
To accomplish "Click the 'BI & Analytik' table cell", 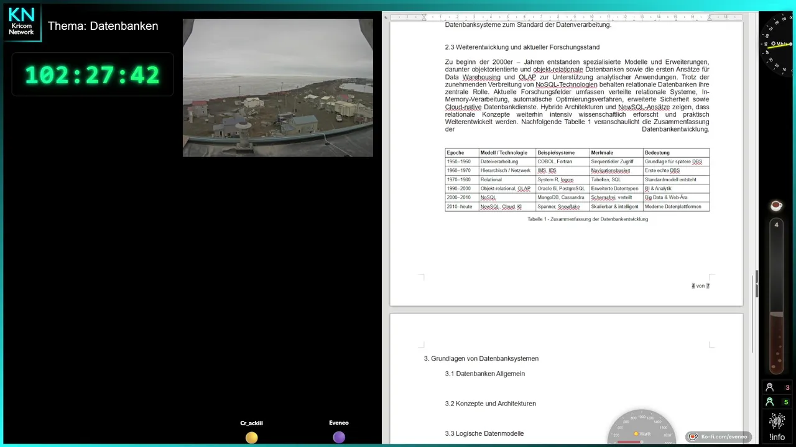I will point(676,188).
